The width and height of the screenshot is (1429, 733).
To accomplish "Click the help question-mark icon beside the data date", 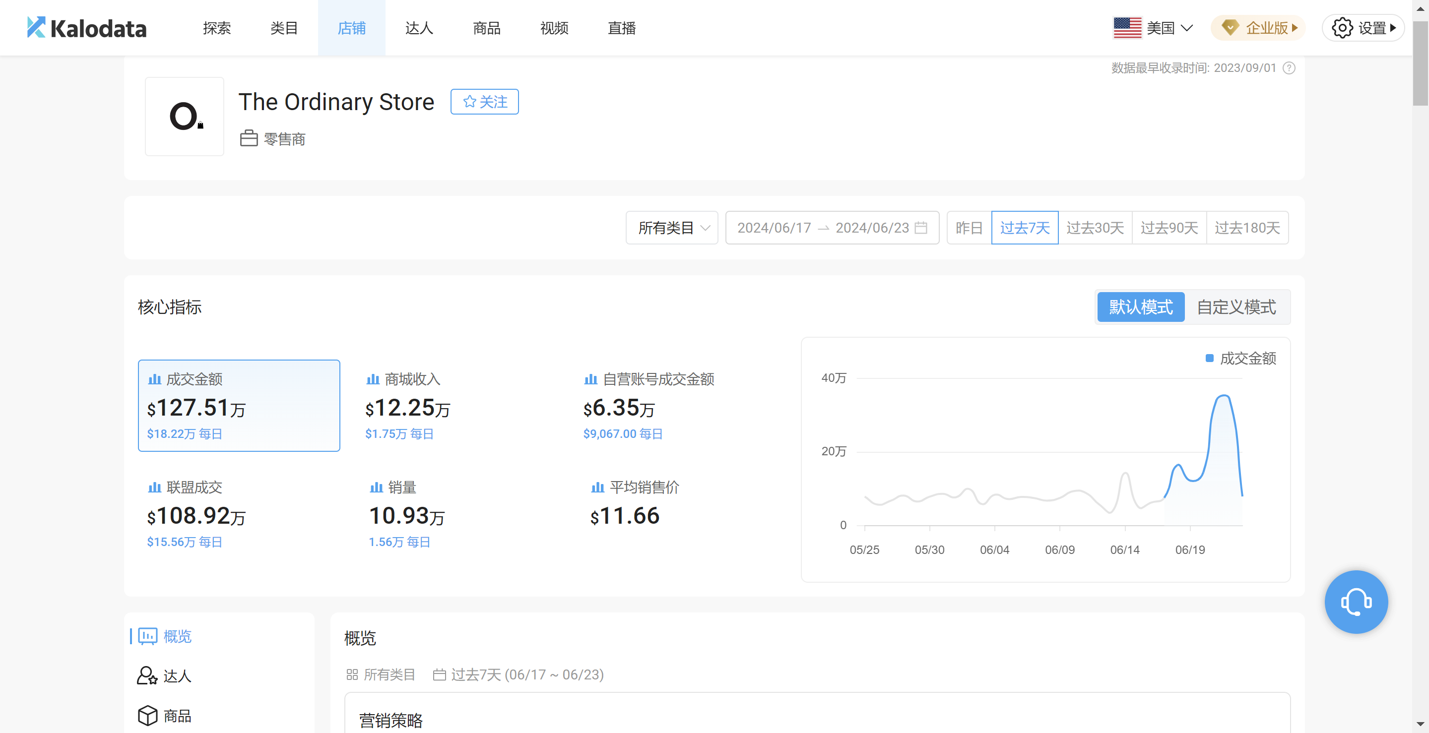I will [1289, 68].
